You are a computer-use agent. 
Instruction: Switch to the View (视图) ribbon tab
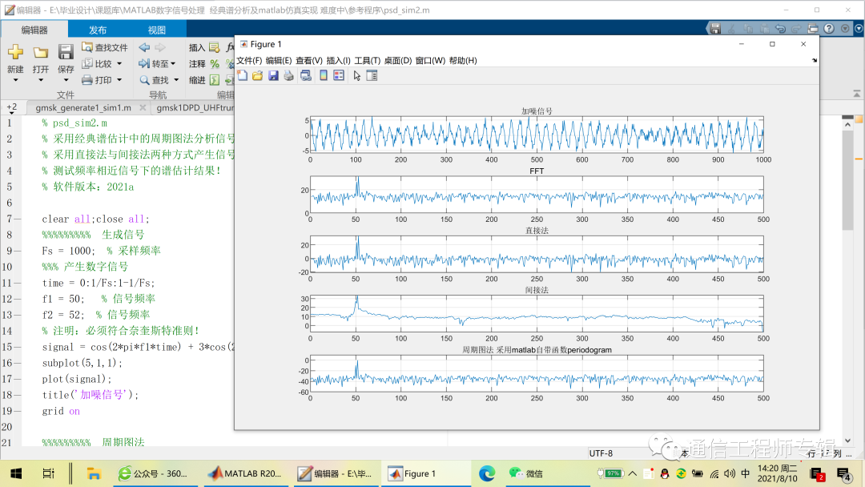pos(157,30)
